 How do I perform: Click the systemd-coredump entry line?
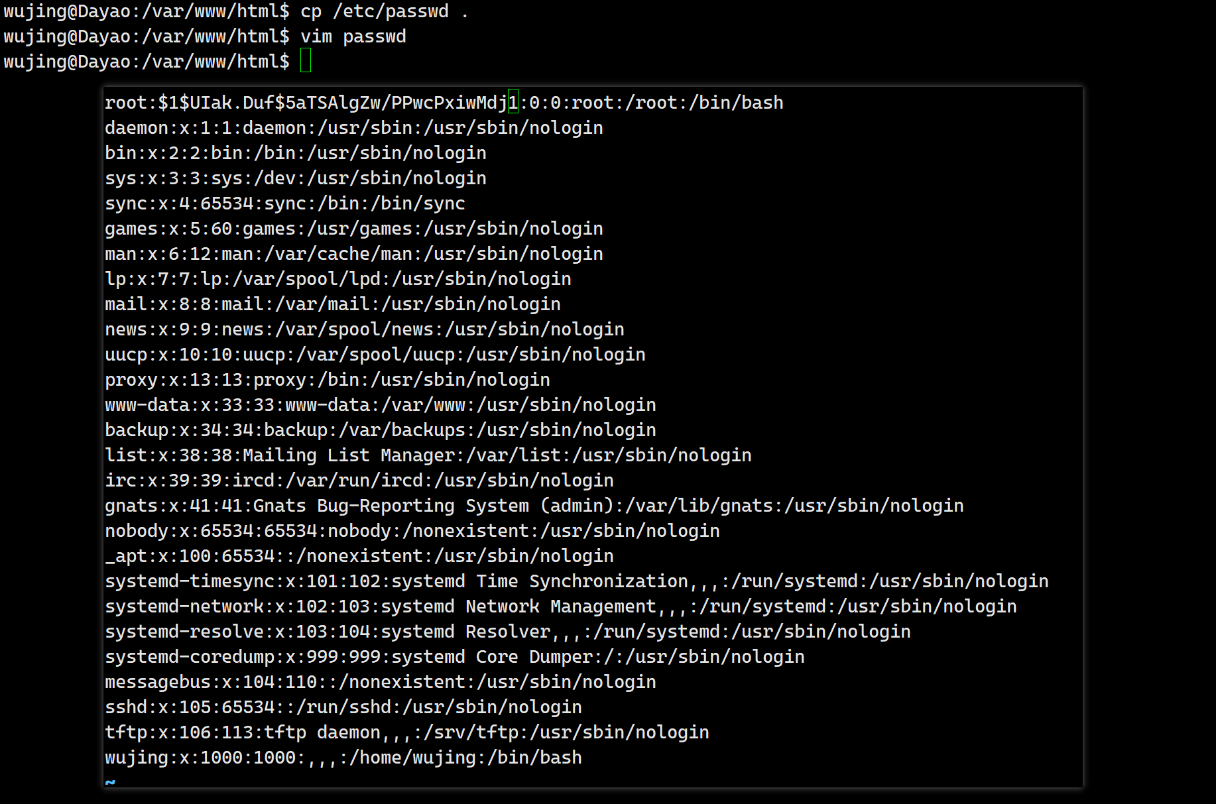tap(454, 657)
